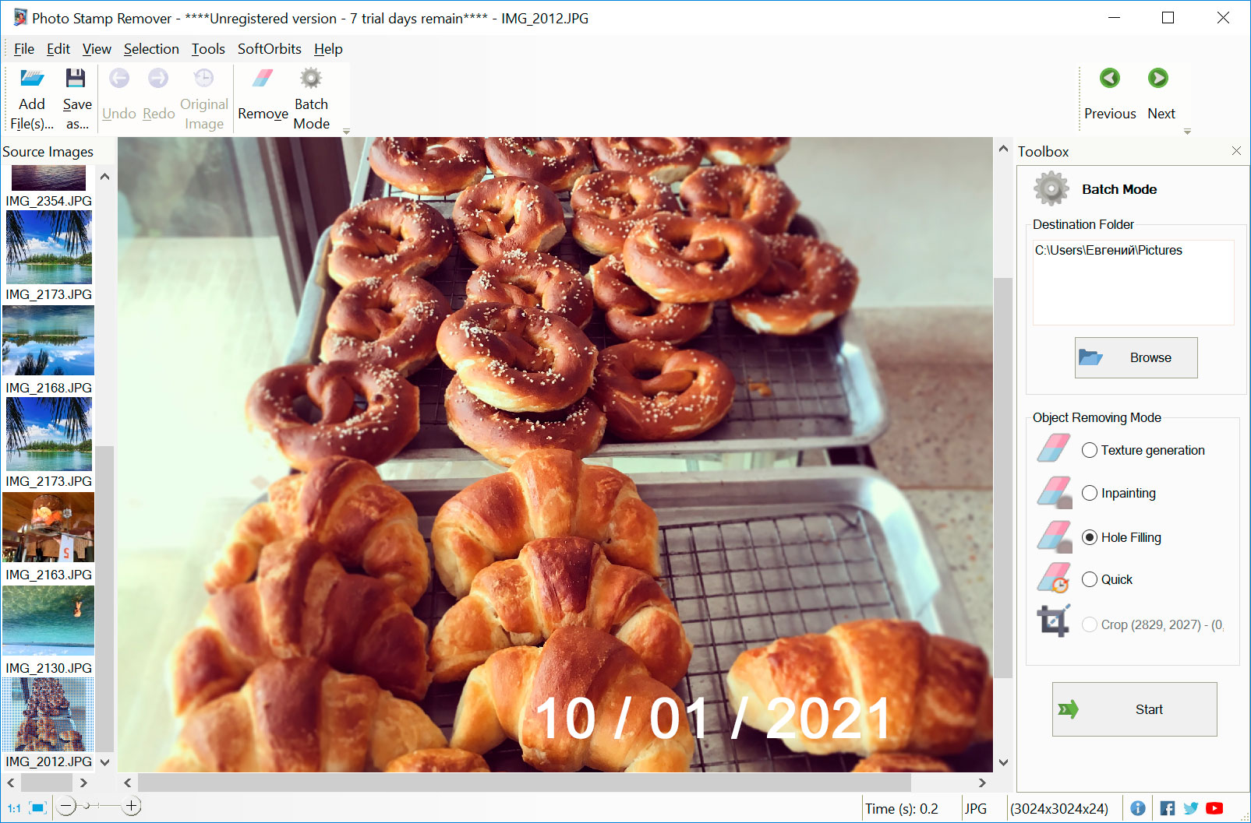1251x823 pixels.
Task: Expand the Next button dropdown arrow
Action: pos(1187,131)
